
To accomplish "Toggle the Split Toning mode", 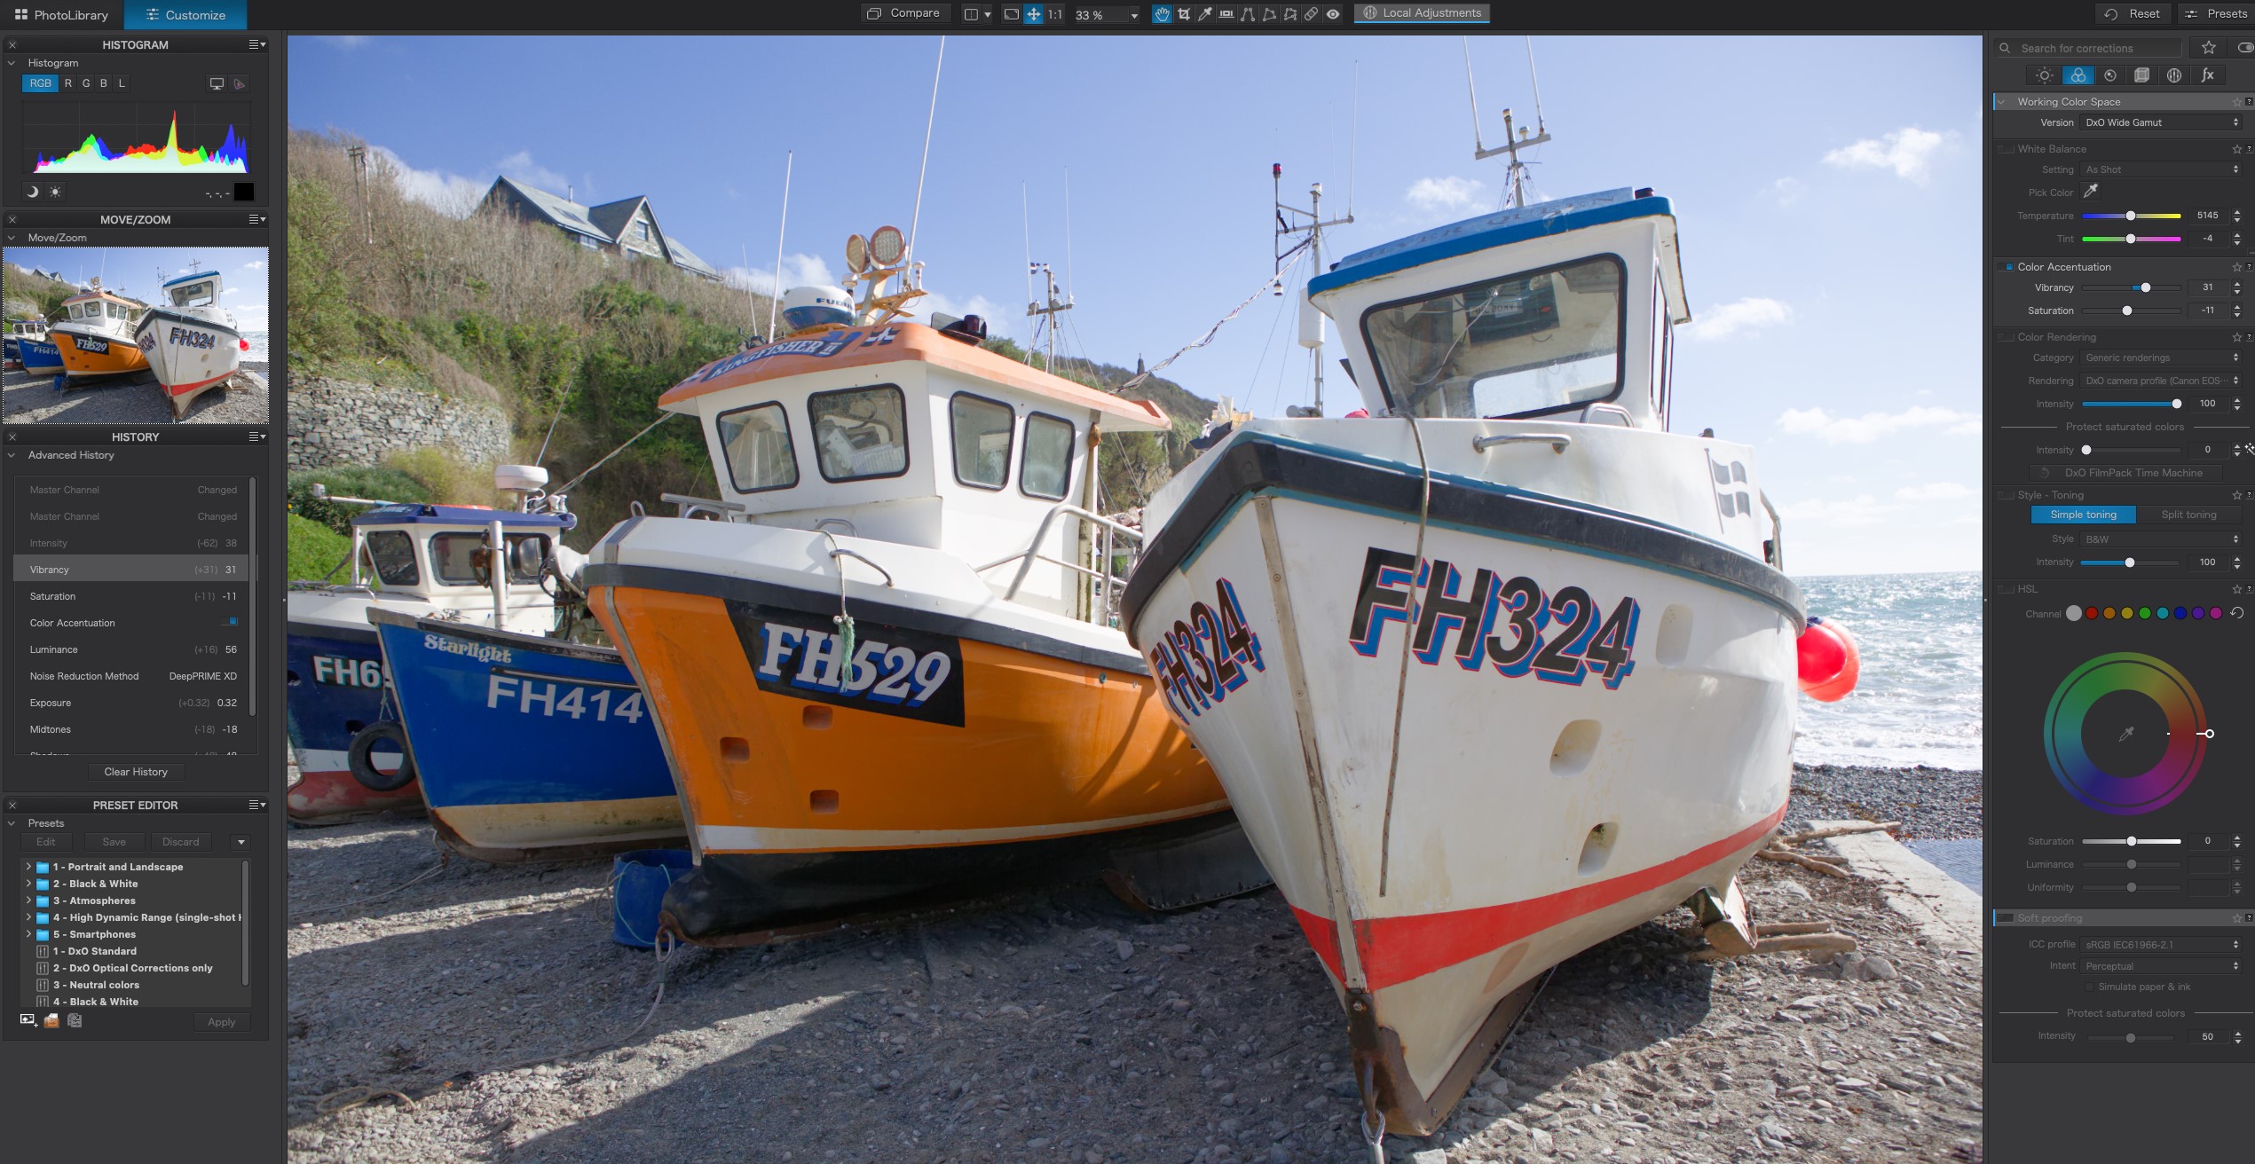I will [2188, 515].
